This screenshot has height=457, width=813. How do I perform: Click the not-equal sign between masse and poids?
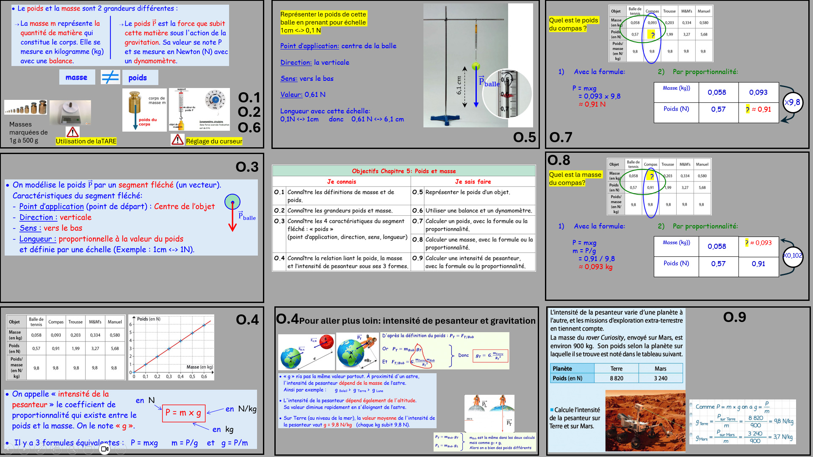point(110,77)
